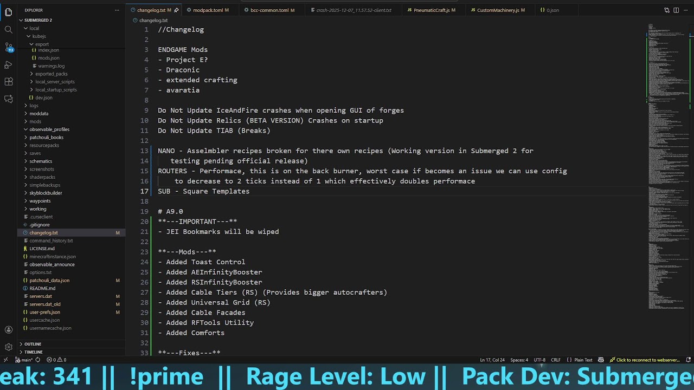Viewport: 694px width, 390px height.
Task: Open mods.json in explorer
Action: 72,58
